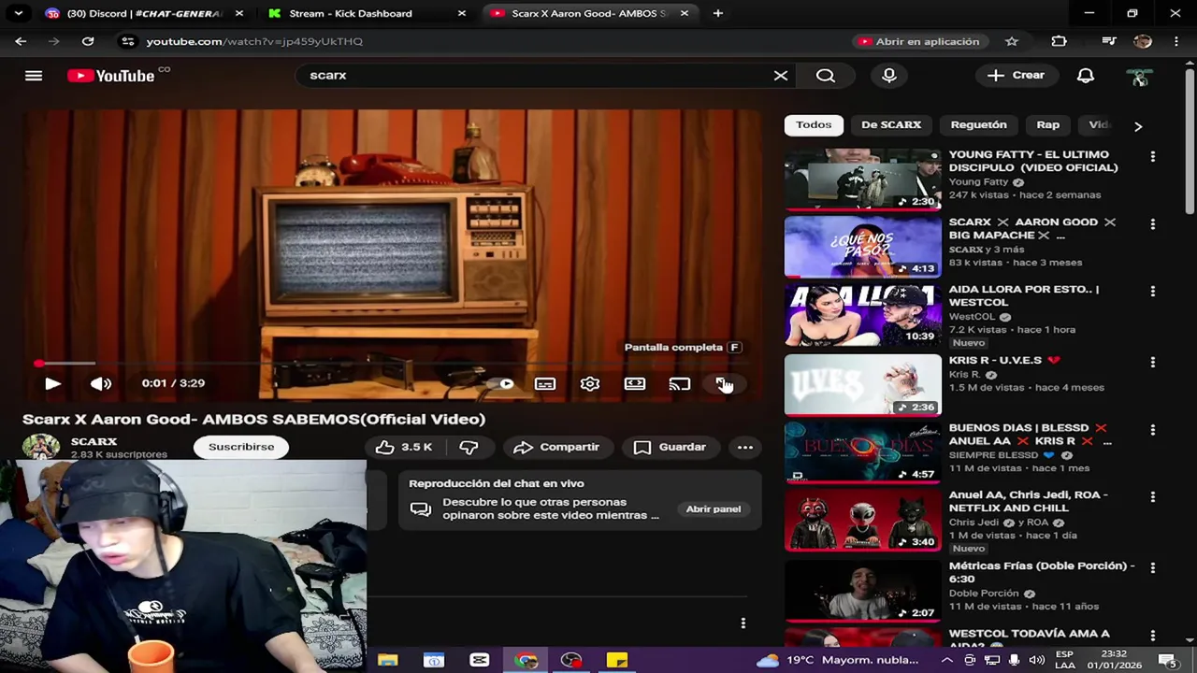Show more filter chips with arrow
Image resolution: width=1197 pixels, height=673 pixels.
click(x=1138, y=126)
